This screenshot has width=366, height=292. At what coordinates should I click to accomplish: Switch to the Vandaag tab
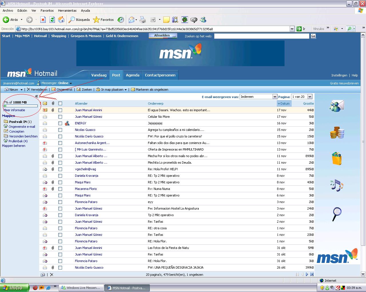pos(99,75)
